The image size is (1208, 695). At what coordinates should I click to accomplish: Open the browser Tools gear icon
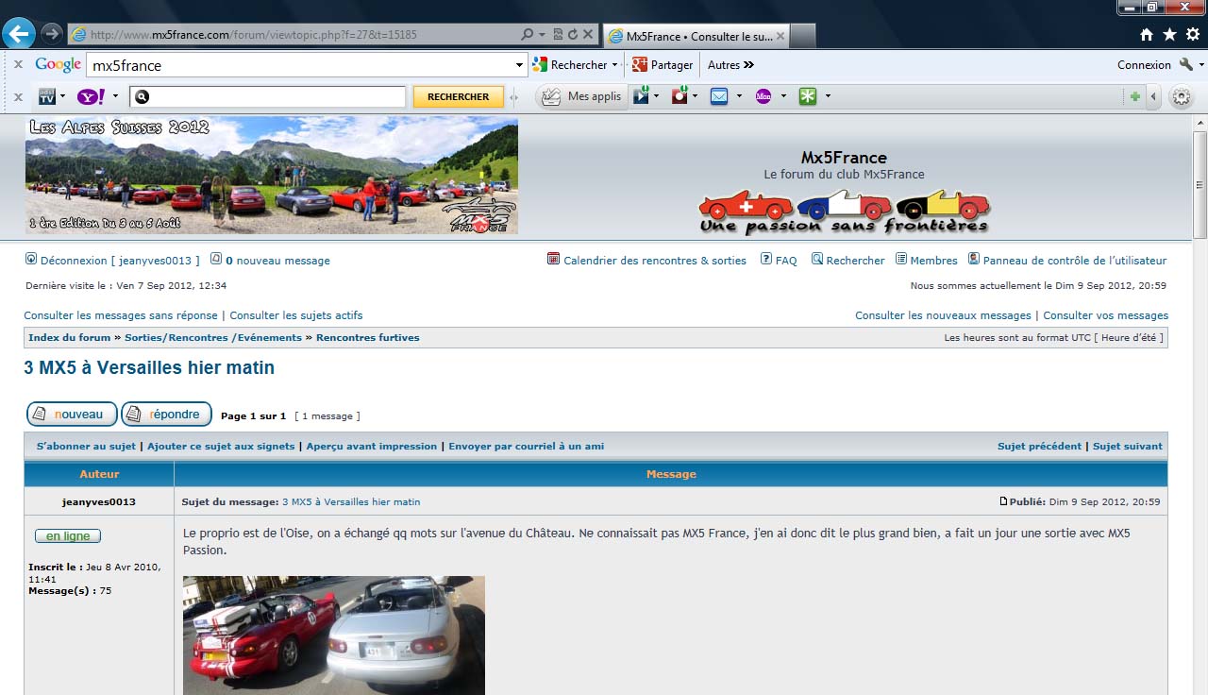(1193, 34)
